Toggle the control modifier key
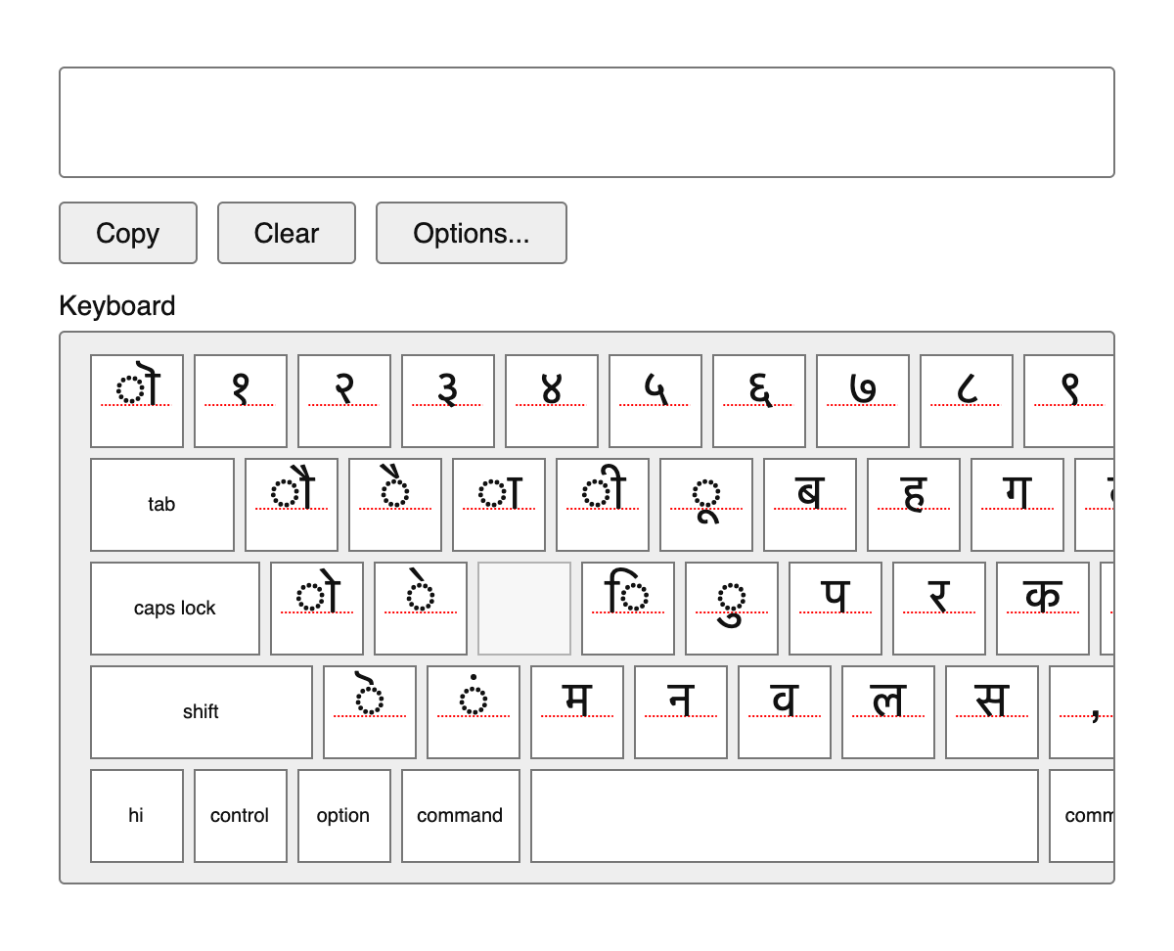The width and height of the screenshot is (1174, 951). coord(241,816)
